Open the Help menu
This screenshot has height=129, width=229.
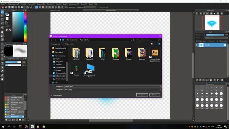click(96, 4)
